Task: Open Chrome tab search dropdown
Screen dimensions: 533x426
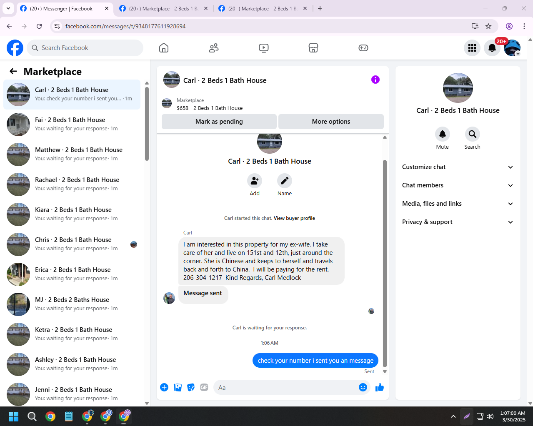Action: tap(8, 8)
